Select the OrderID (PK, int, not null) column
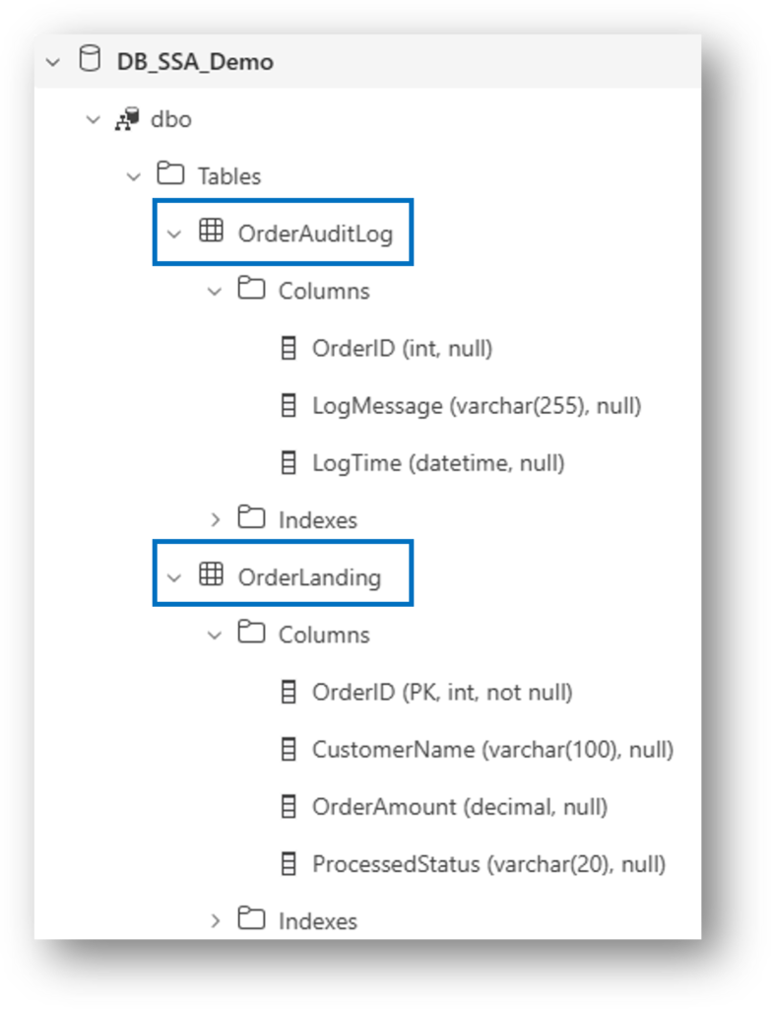The height and width of the screenshot is (1009, 771). (442, 692)
